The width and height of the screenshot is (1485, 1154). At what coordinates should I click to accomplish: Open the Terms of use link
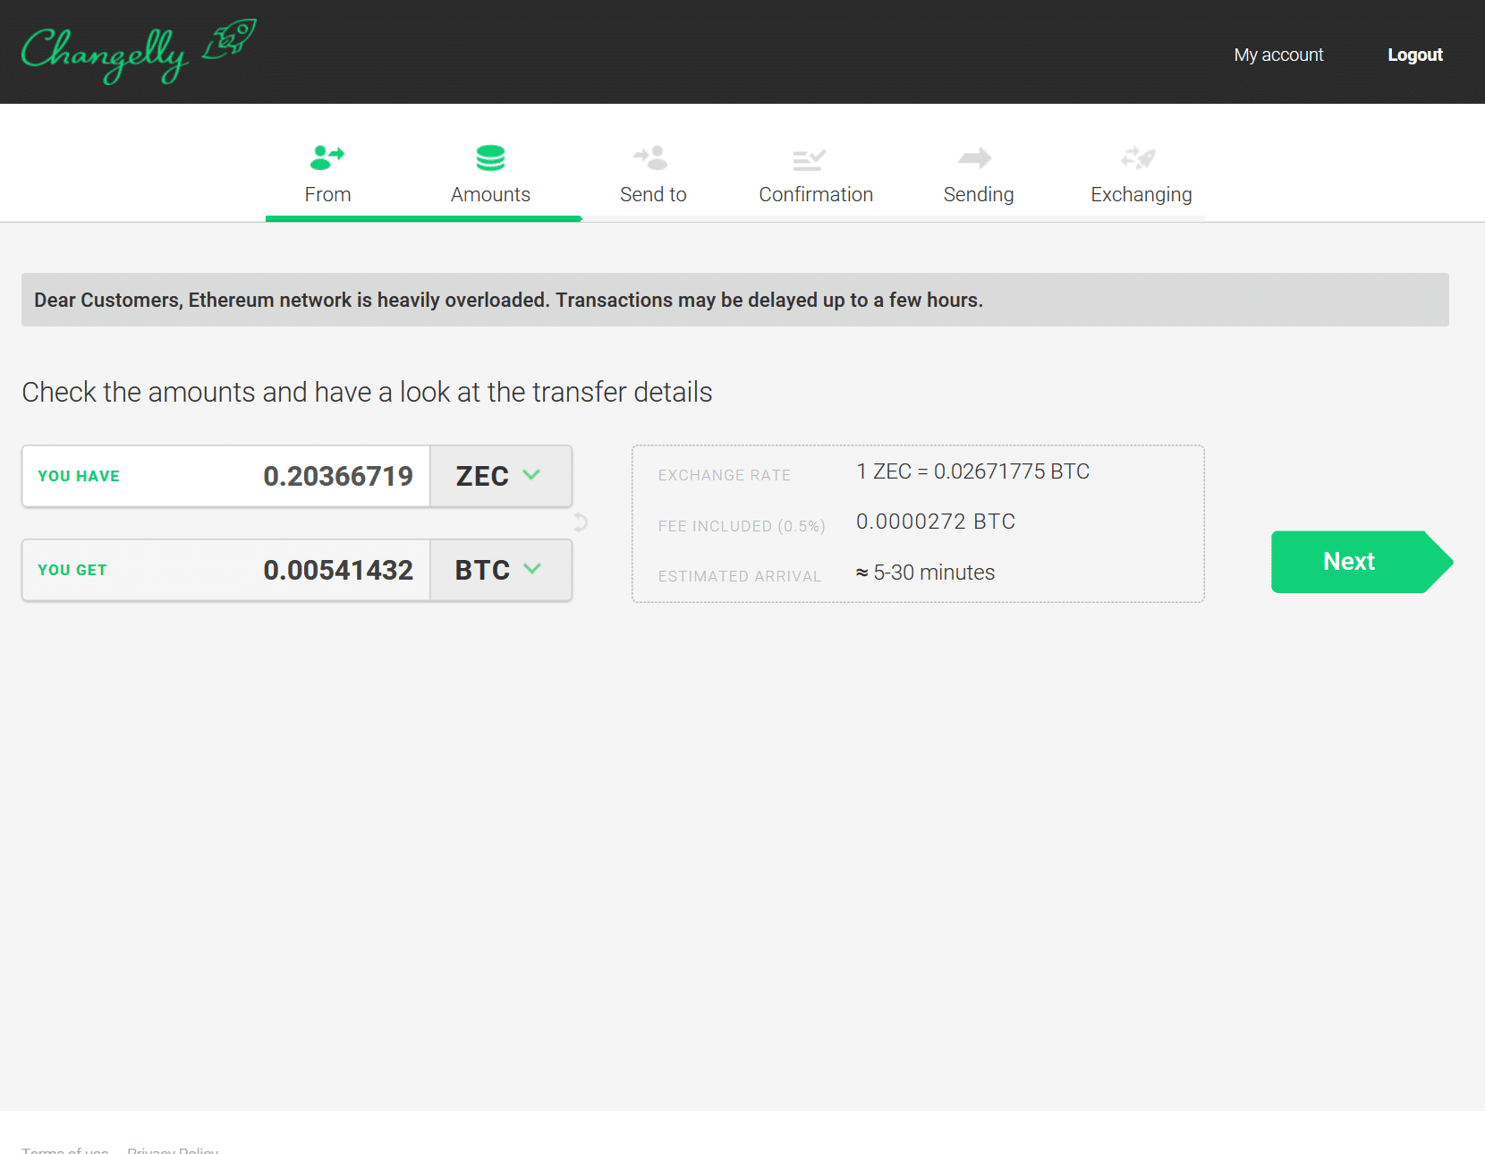coord(65,1150)
